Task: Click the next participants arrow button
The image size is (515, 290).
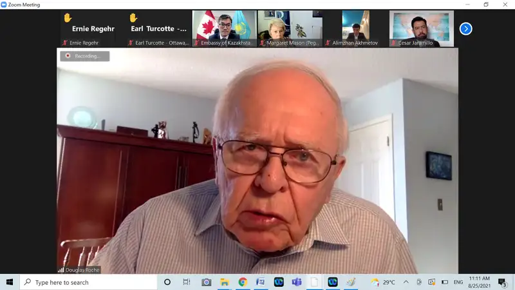Action: point(465,28)
